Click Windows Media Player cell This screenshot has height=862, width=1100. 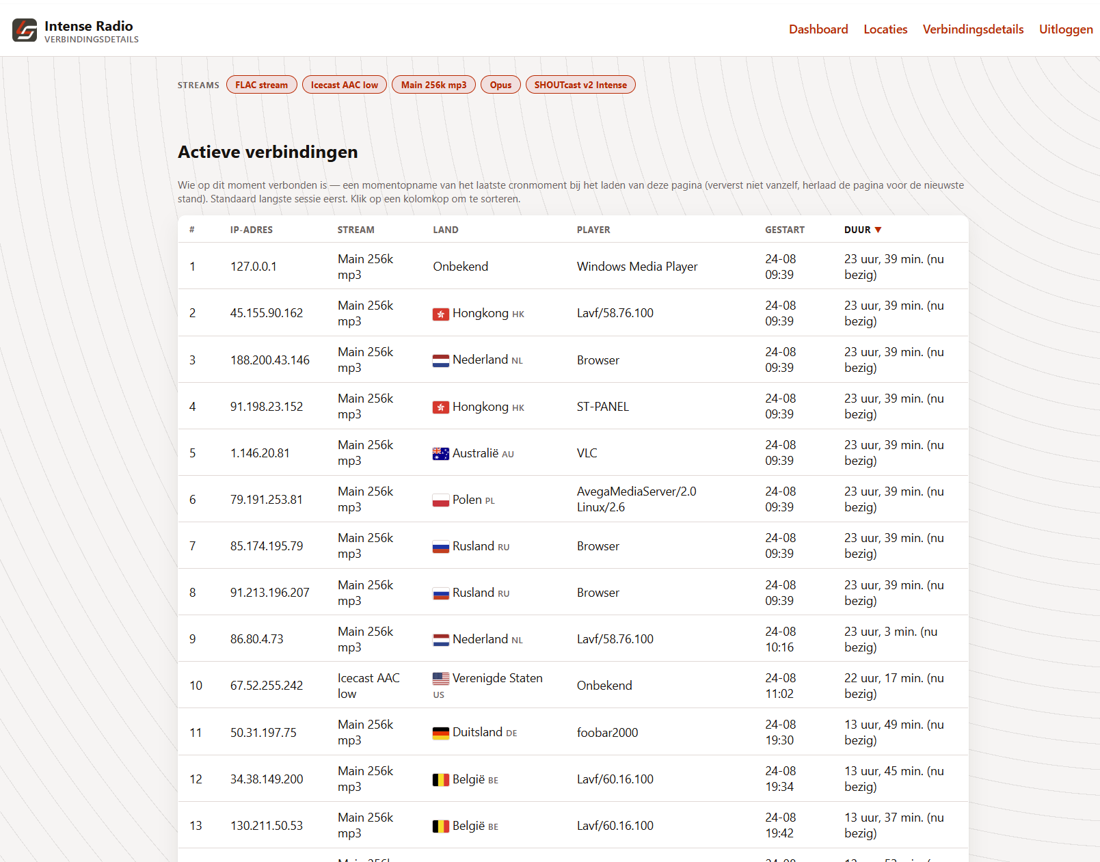(x=637, y=267)
